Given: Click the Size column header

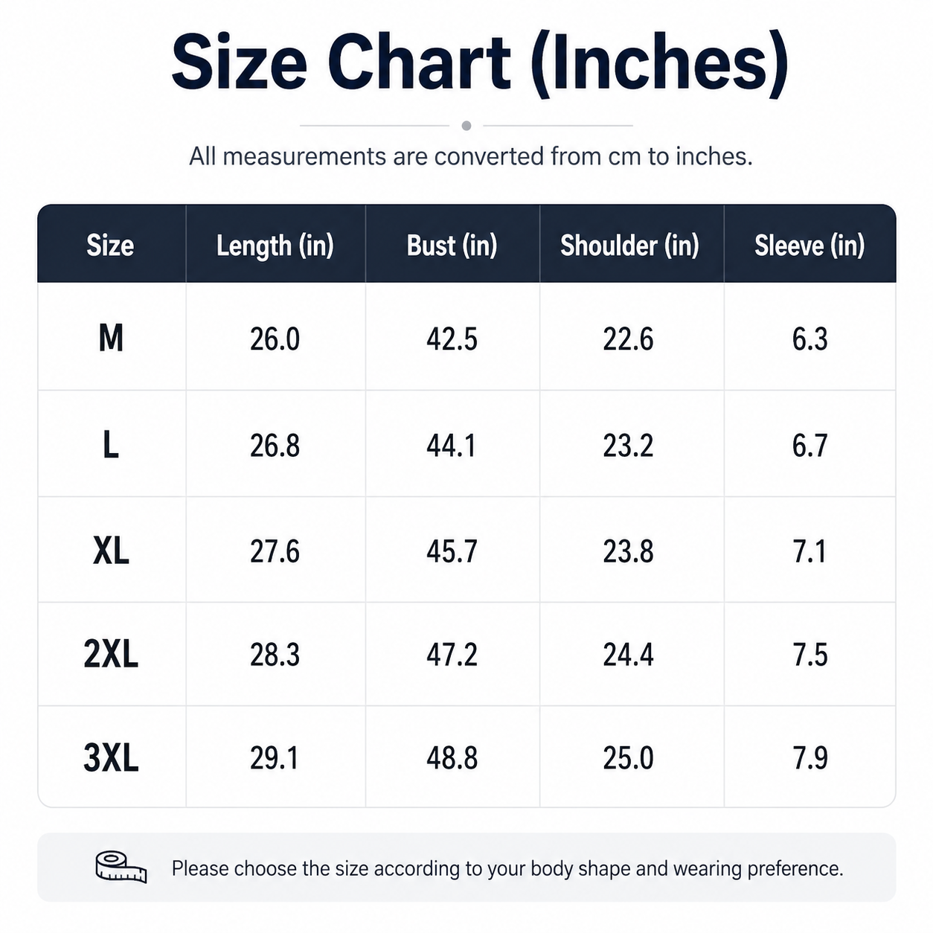Looking at the screenshot, I should (x=110, y=246).
